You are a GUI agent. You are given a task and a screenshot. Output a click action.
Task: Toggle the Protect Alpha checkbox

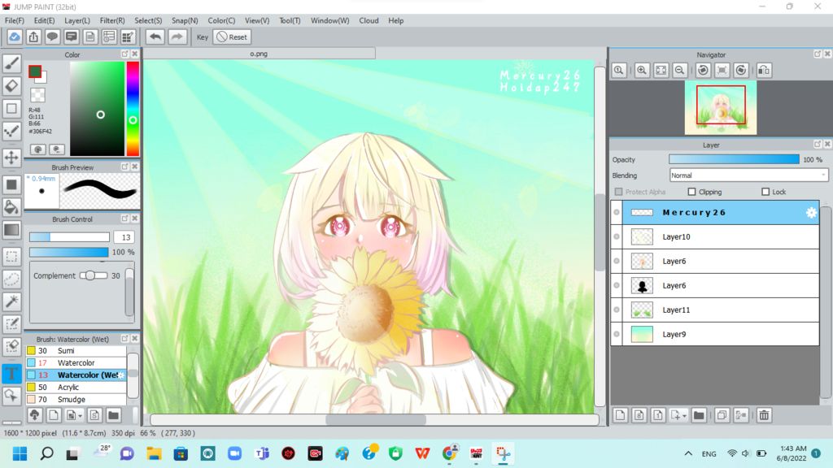click(618, 192)
